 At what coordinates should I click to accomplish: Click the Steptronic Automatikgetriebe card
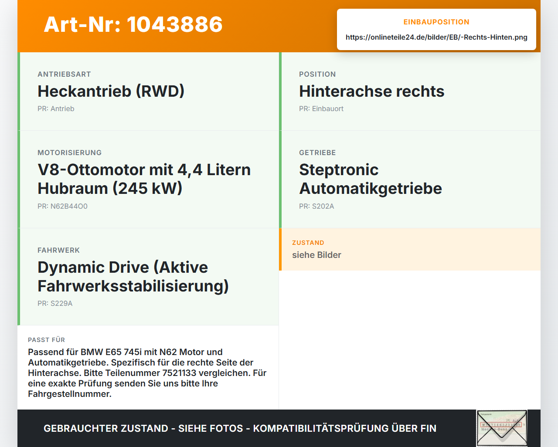click(x=410, y=179)
